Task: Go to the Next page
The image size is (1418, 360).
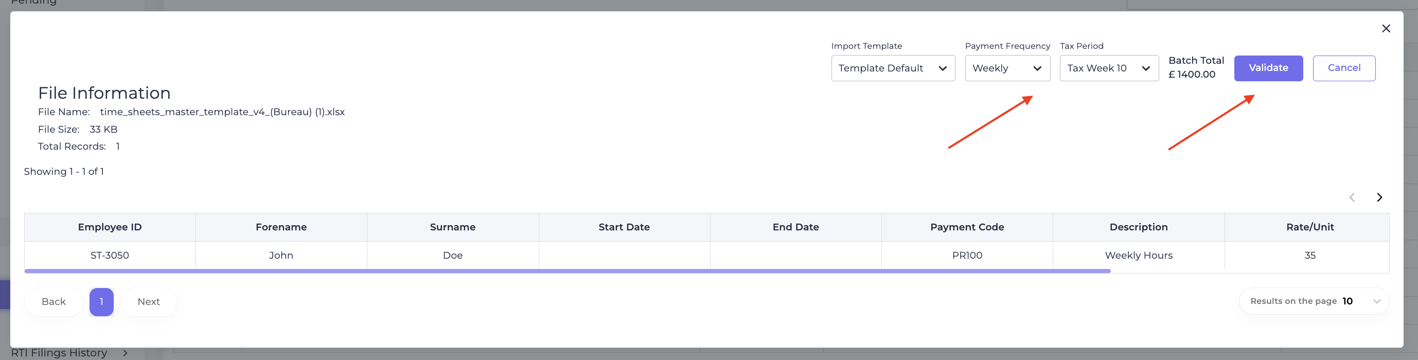Action: [149, 302]
